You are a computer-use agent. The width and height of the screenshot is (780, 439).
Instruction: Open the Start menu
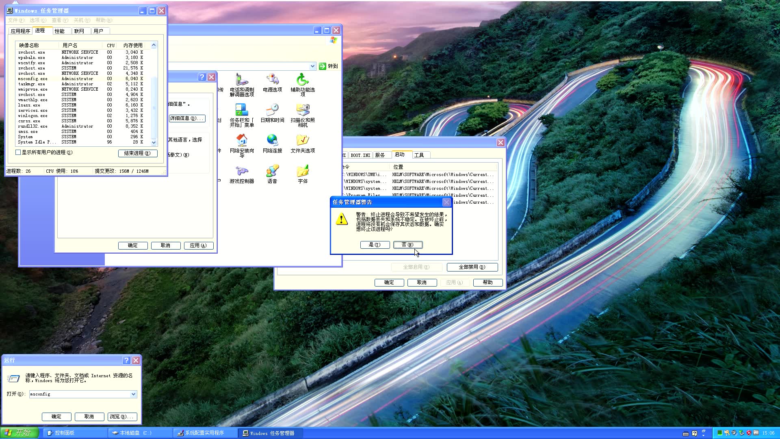tap(19, 432)
